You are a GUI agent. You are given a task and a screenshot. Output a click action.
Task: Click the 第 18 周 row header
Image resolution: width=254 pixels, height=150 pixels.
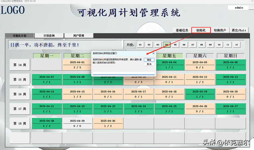pos(20,123)
